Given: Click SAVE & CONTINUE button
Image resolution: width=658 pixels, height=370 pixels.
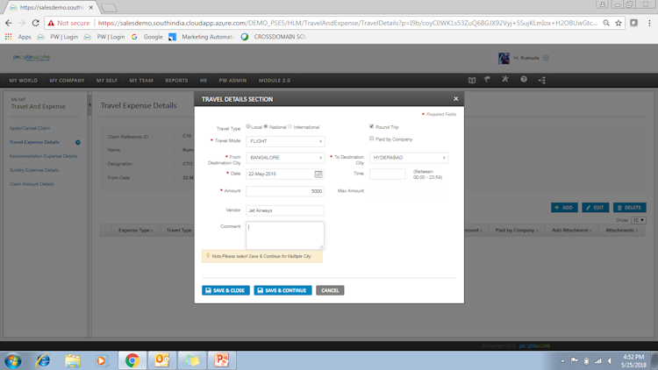Looking at the screenshot, I should click(x=283, y=290).
